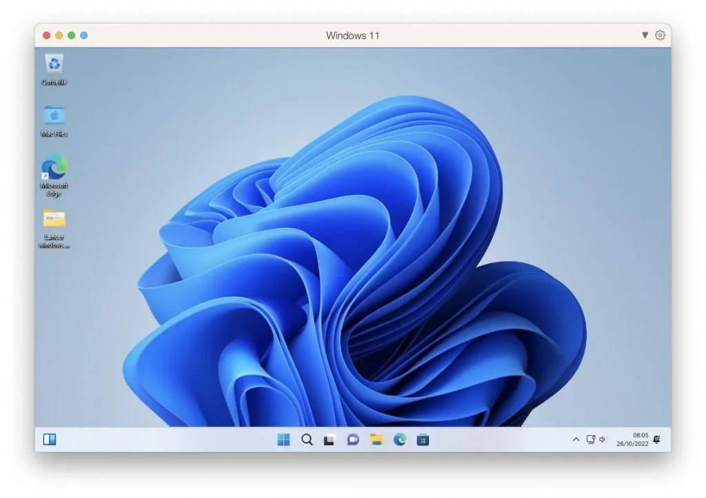
Task: Launch the Chat app from taskbar
Action: tap(353, 439)
